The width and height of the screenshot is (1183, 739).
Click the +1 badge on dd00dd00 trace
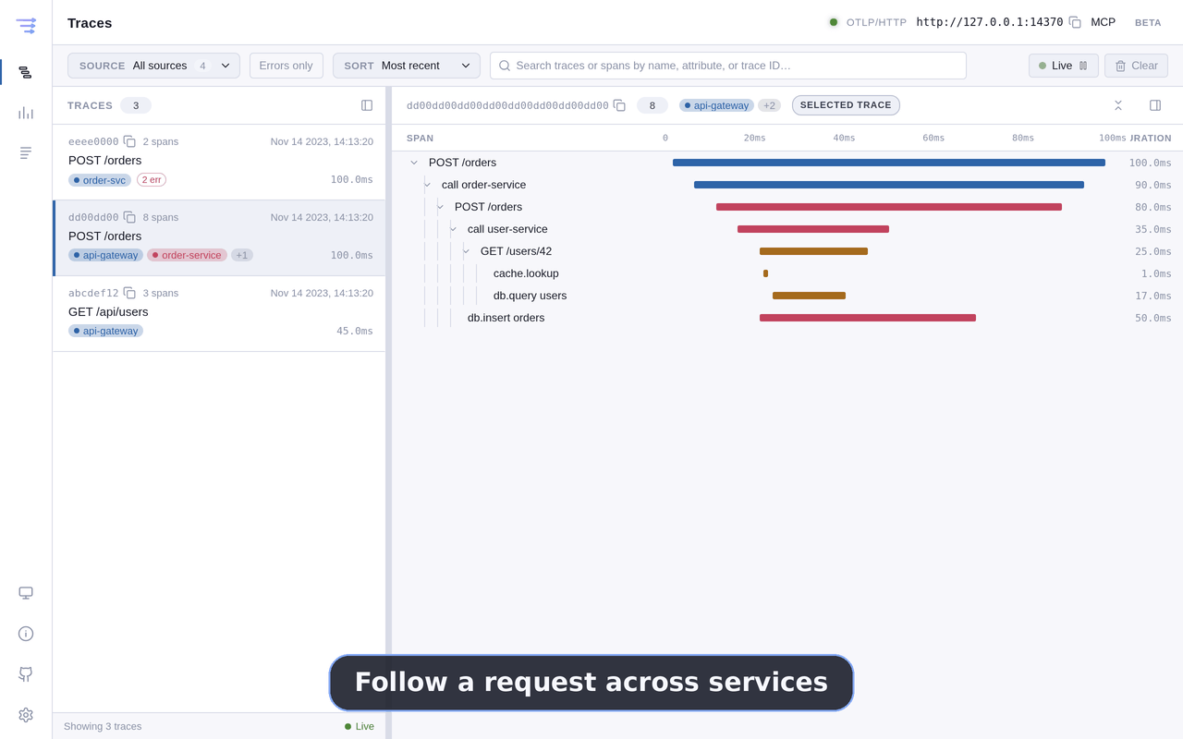tap(241, 255)
